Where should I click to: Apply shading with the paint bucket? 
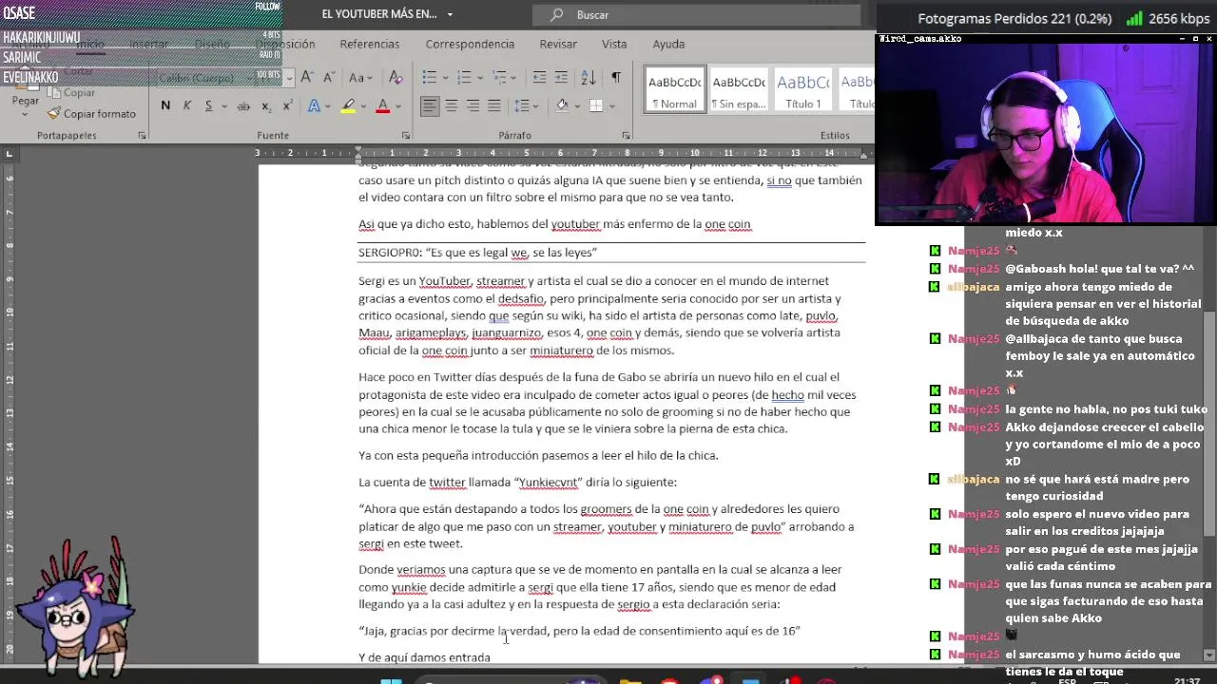(562, 105)
